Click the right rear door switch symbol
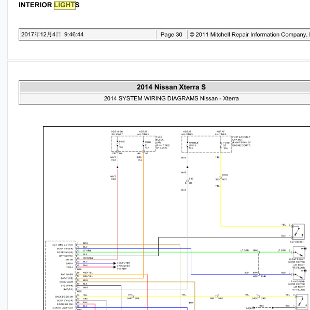This screenshot has width=310, height=310. (x=299, y=274)
